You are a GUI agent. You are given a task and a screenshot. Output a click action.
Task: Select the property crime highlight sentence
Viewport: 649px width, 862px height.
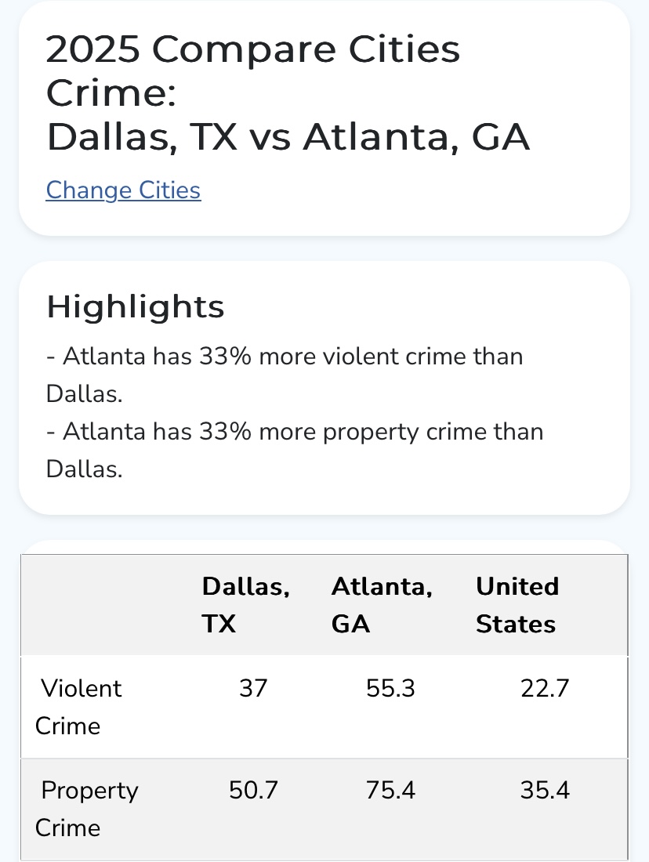295,451
